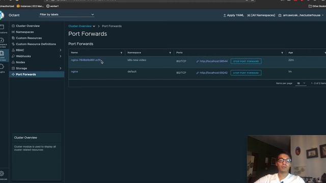Open the nginx-7848d4b86f pod link
The image size is (326, 183).
click(x=86, y=60)
